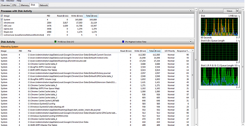
Task: Switch to the Overview tab
Action: tap(6, 5)
